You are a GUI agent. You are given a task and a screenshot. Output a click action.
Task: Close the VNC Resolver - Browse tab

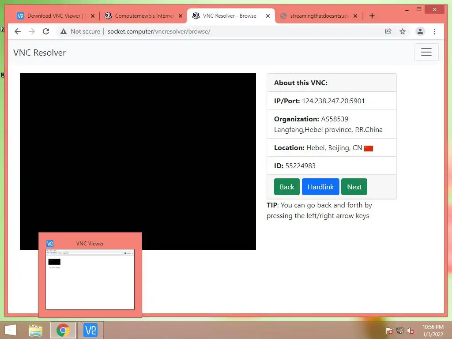coord(268,16)
